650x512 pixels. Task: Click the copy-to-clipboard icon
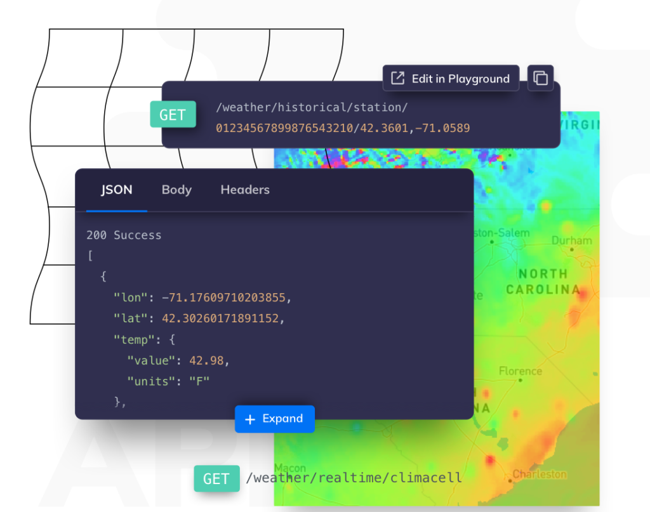click(x=540, y=78)
